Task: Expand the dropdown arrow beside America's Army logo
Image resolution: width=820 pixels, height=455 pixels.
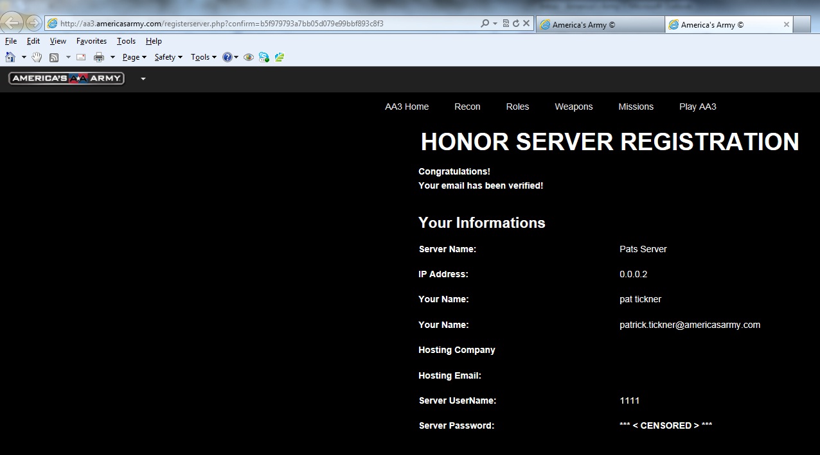Action: (143, 79)
